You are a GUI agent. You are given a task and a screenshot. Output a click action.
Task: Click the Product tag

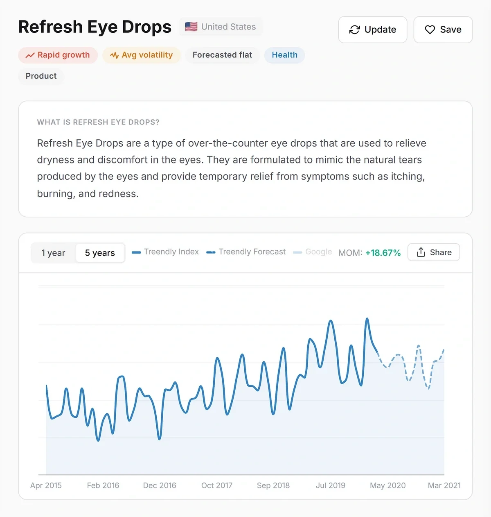click(41, 76)
